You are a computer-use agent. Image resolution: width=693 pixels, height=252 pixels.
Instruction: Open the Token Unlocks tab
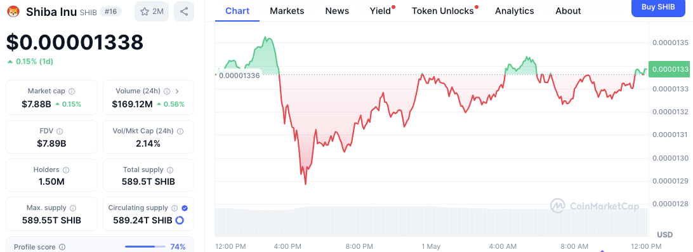tap(442, 11)
